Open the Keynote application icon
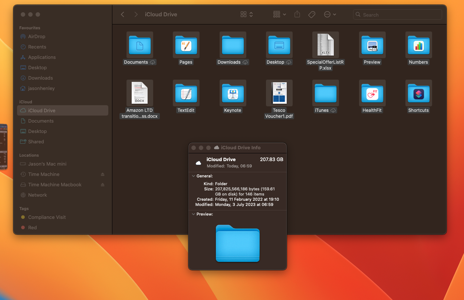464x300 pixels. [233, 93]
